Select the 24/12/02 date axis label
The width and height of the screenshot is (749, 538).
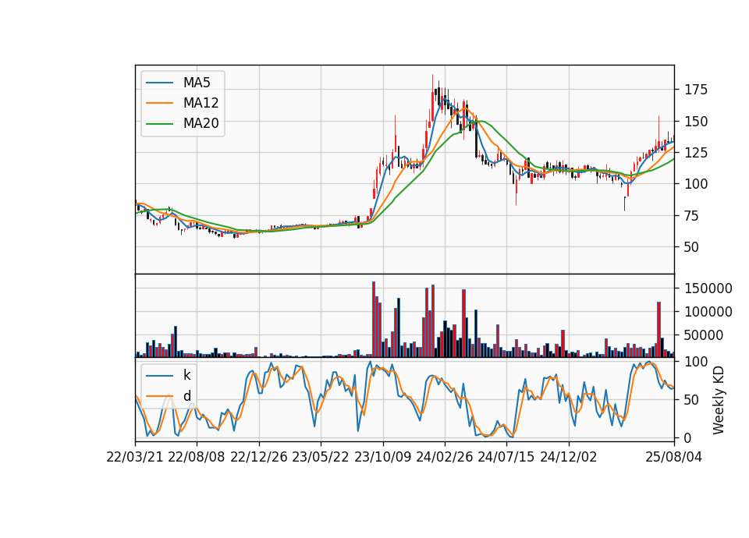click(569, 458)
